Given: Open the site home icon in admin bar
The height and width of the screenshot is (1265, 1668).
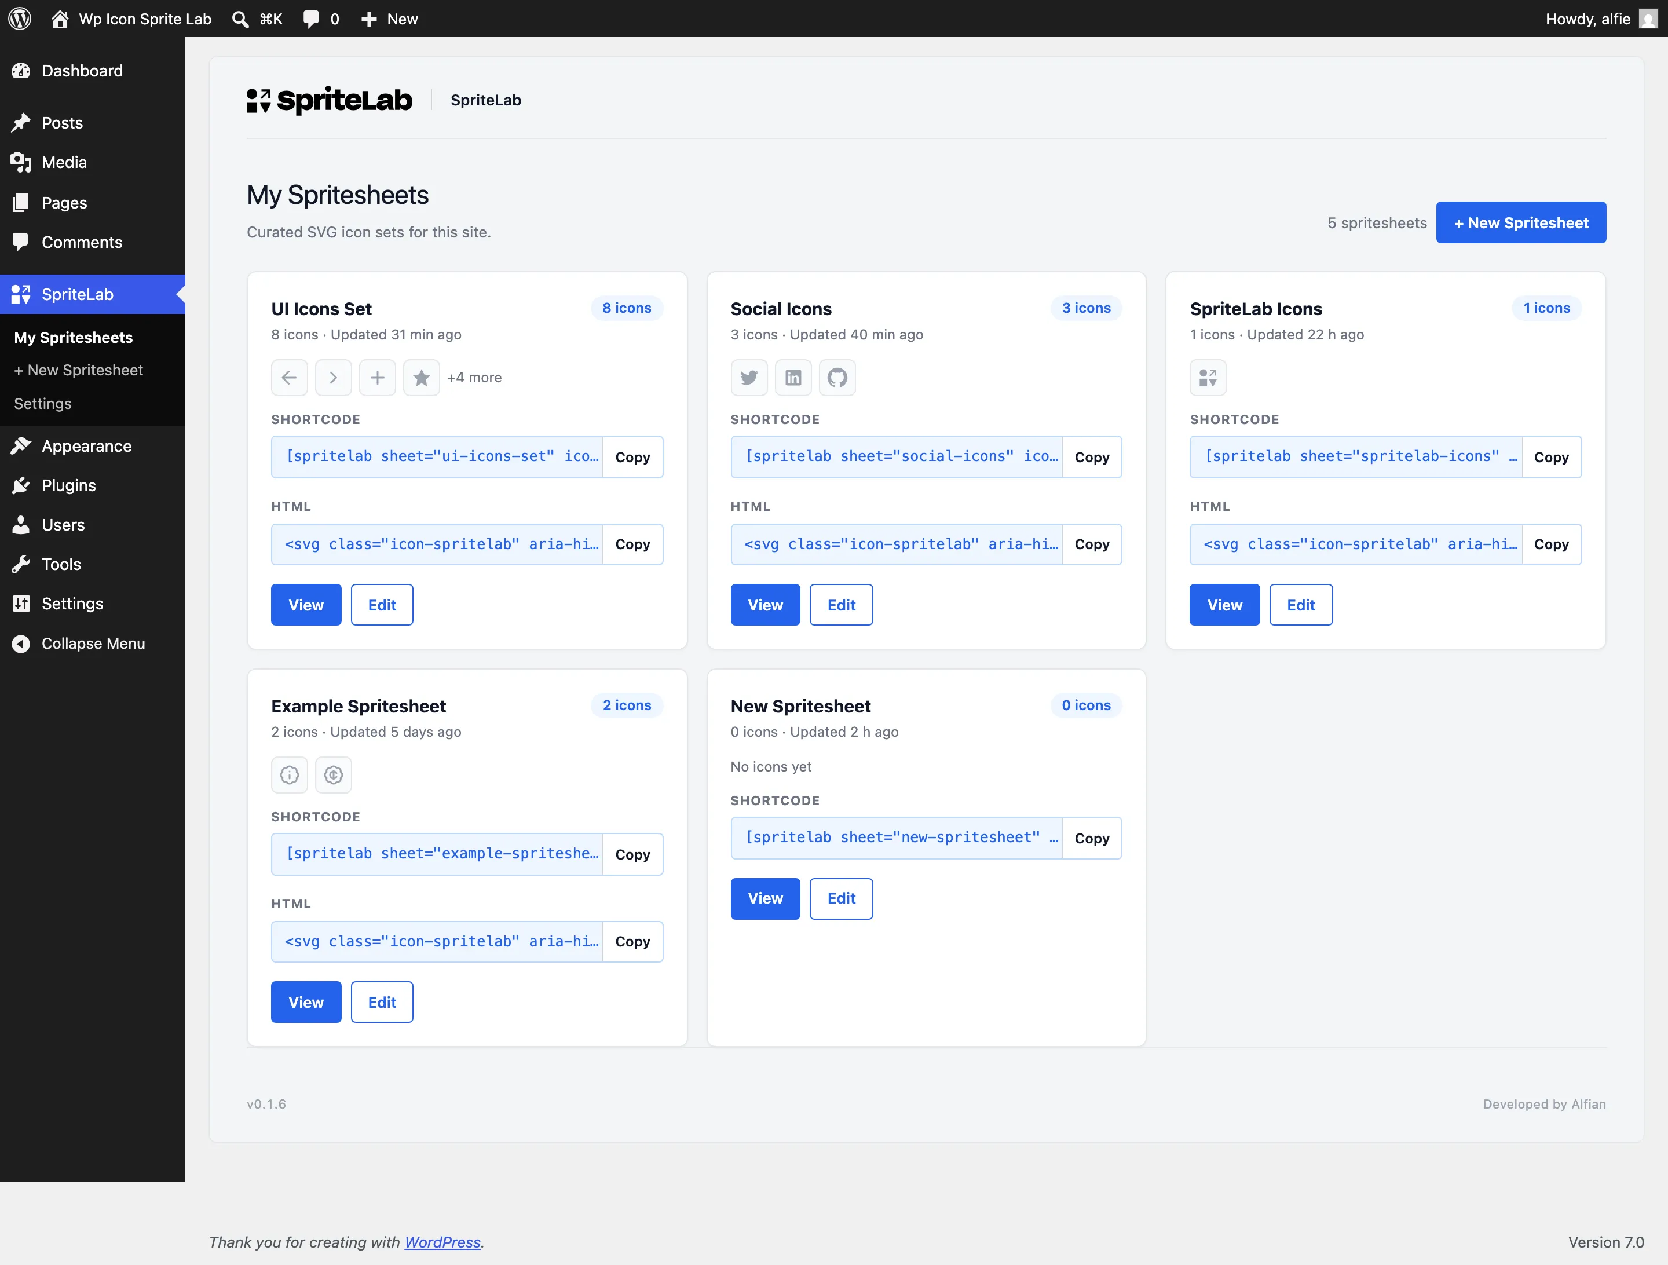Looking at the screenshot, I should pos(60,19).
